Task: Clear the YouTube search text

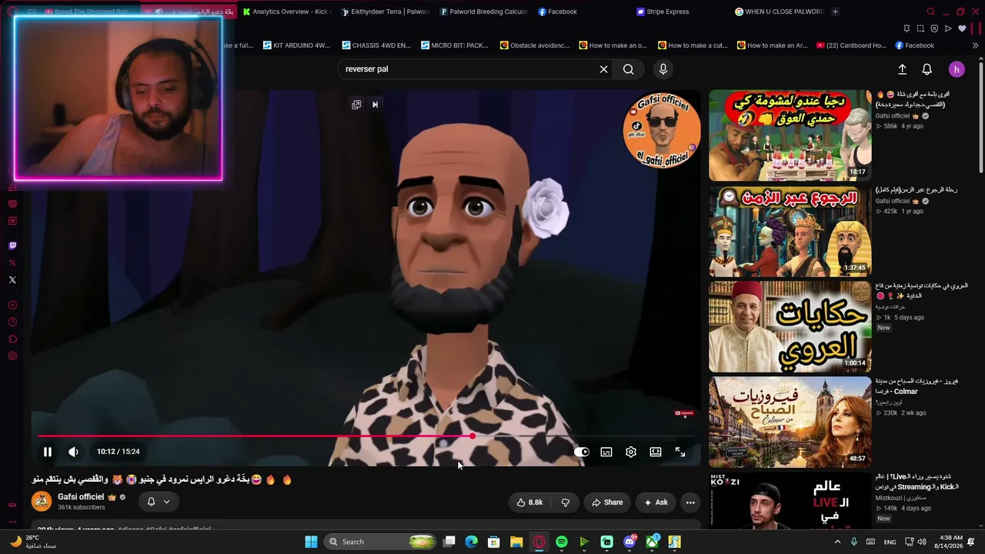Action: click(x=604, y=69)
